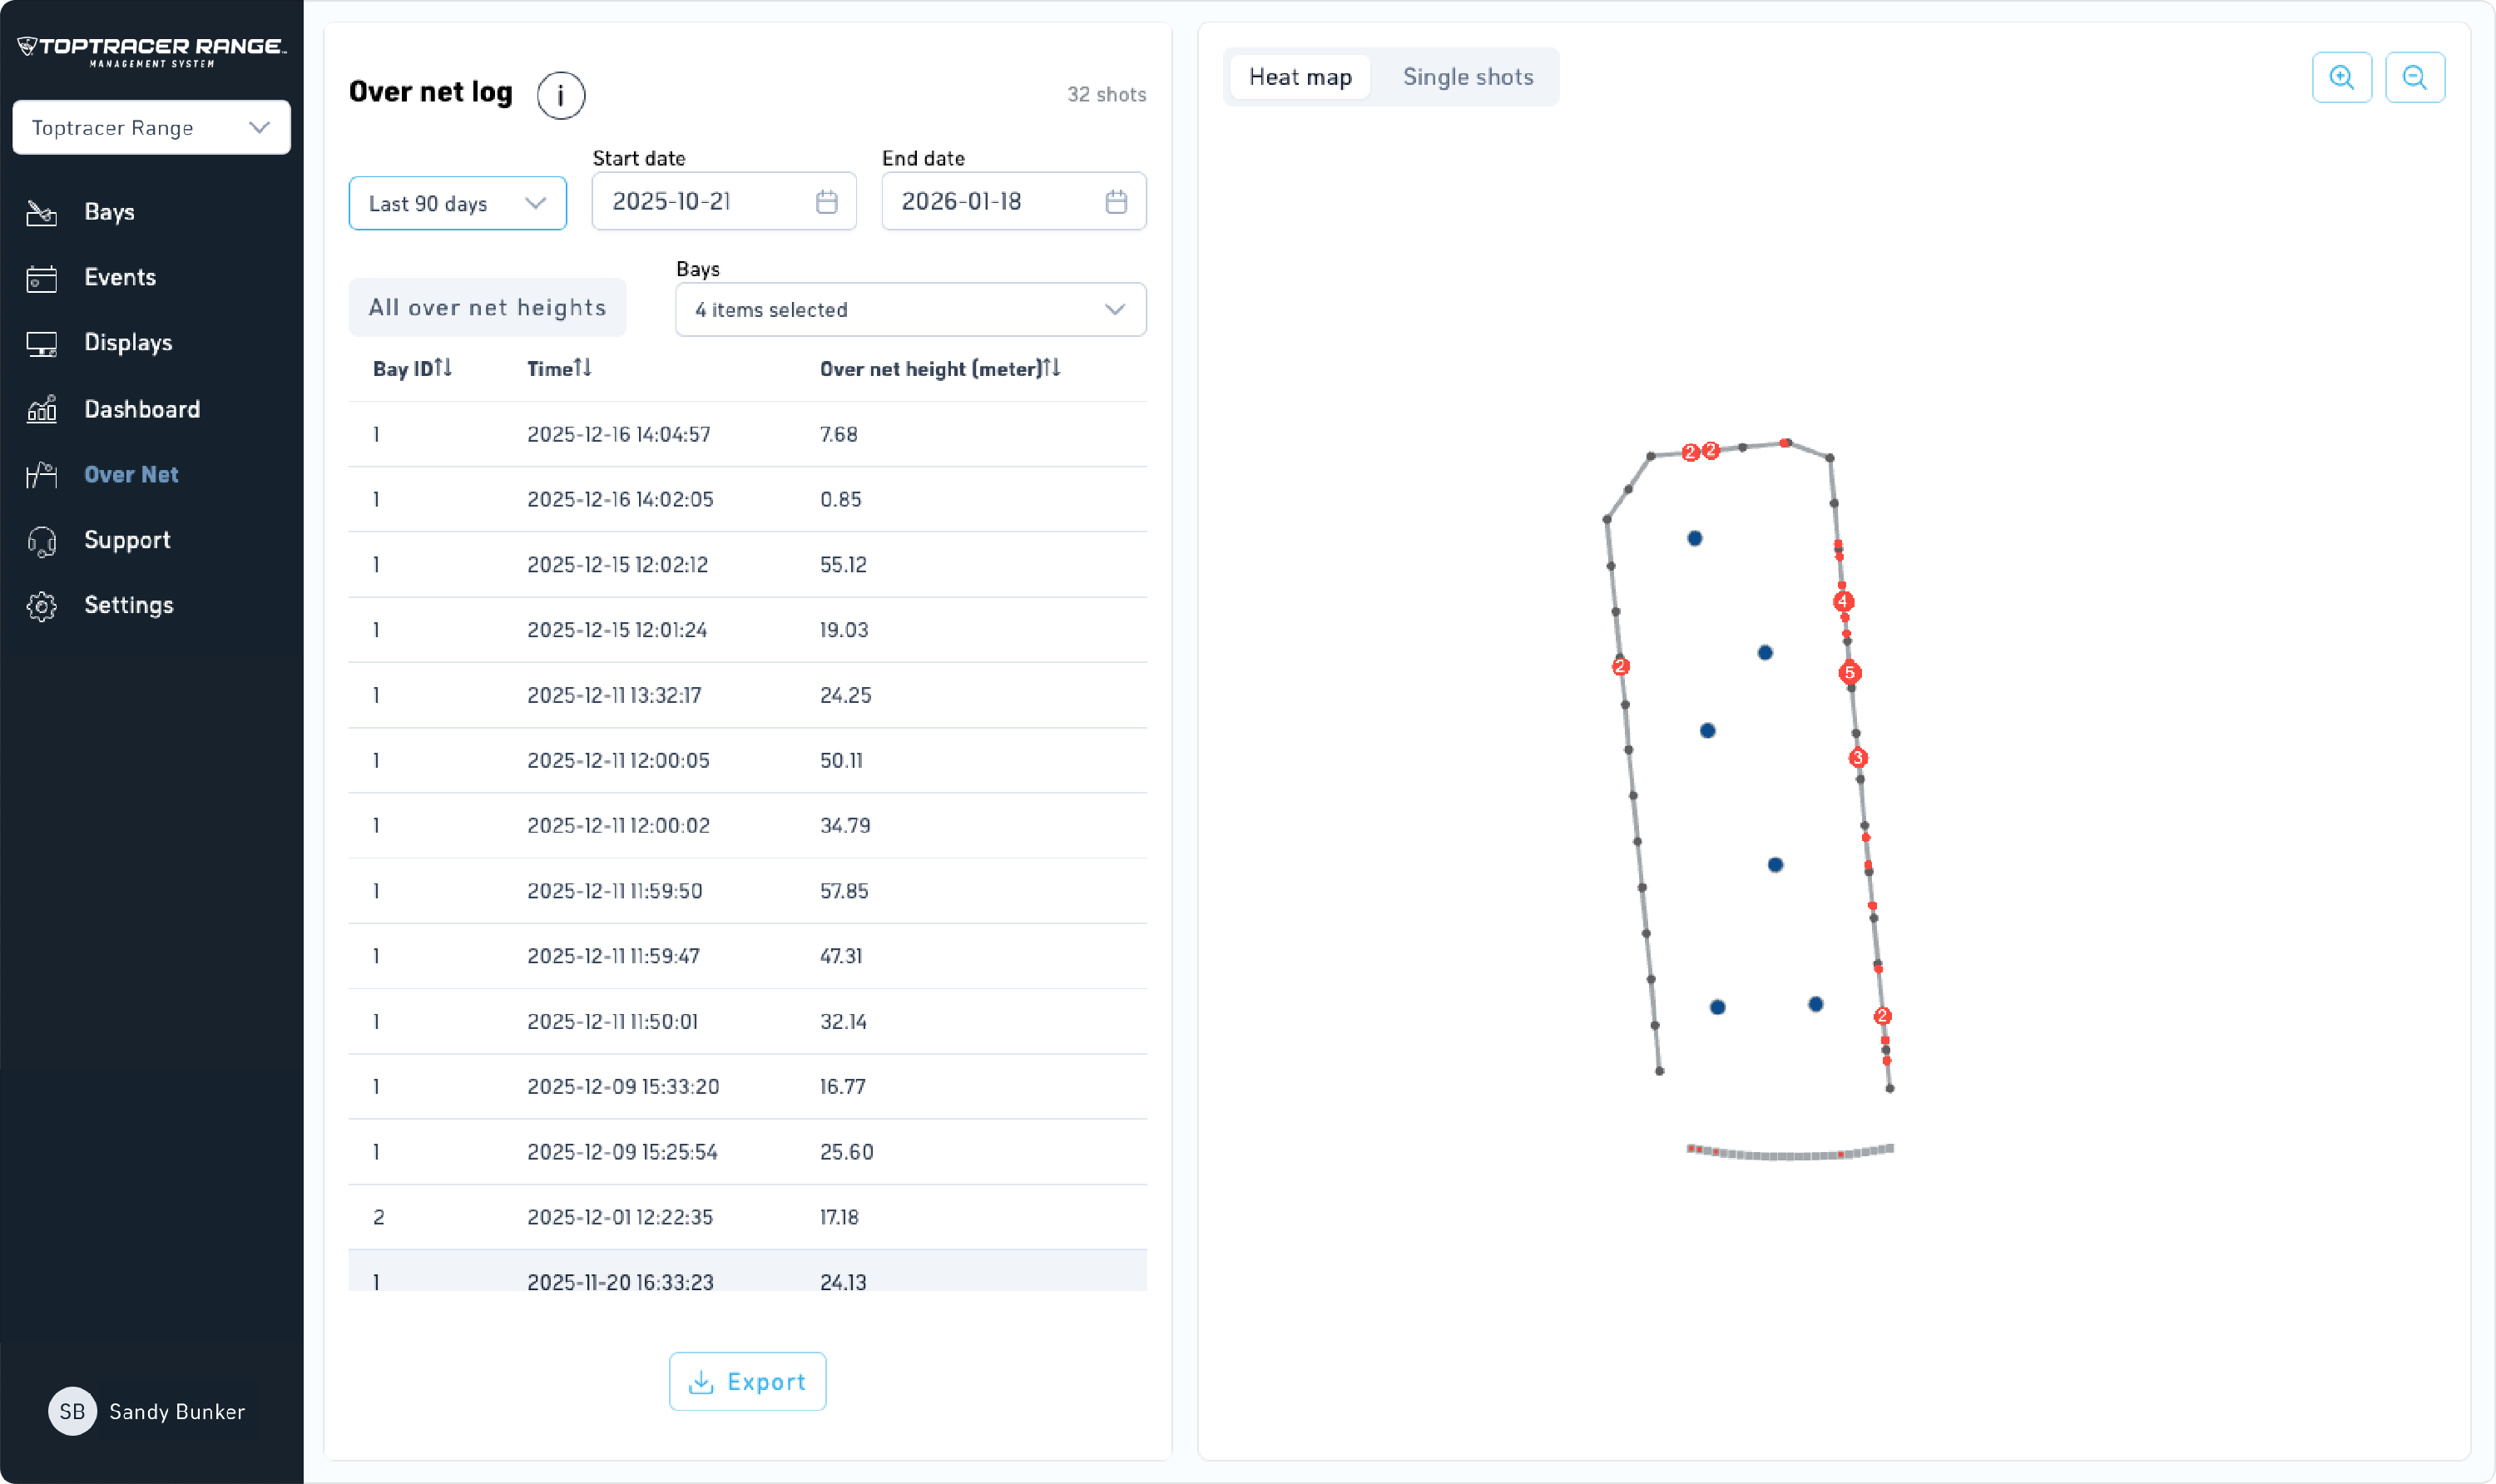Zoom in on the heat map

point(2341,78)
